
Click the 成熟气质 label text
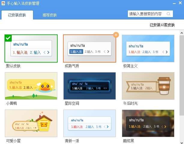click(72, 66)
